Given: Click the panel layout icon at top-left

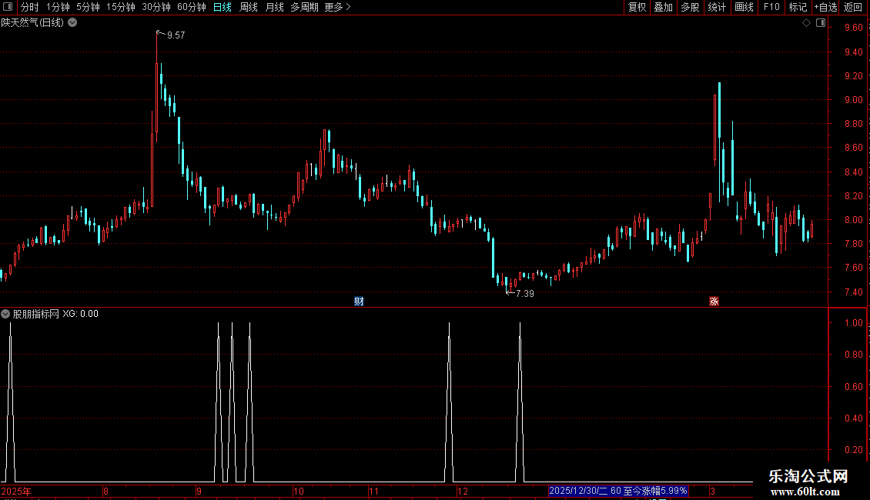Looking at the screenshot, I should click(x=8, y=7).
